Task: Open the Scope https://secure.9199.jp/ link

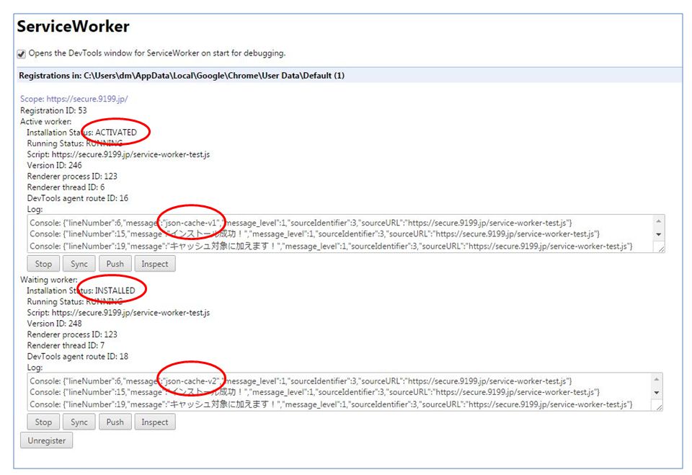Action: click(x=74, y=99)
